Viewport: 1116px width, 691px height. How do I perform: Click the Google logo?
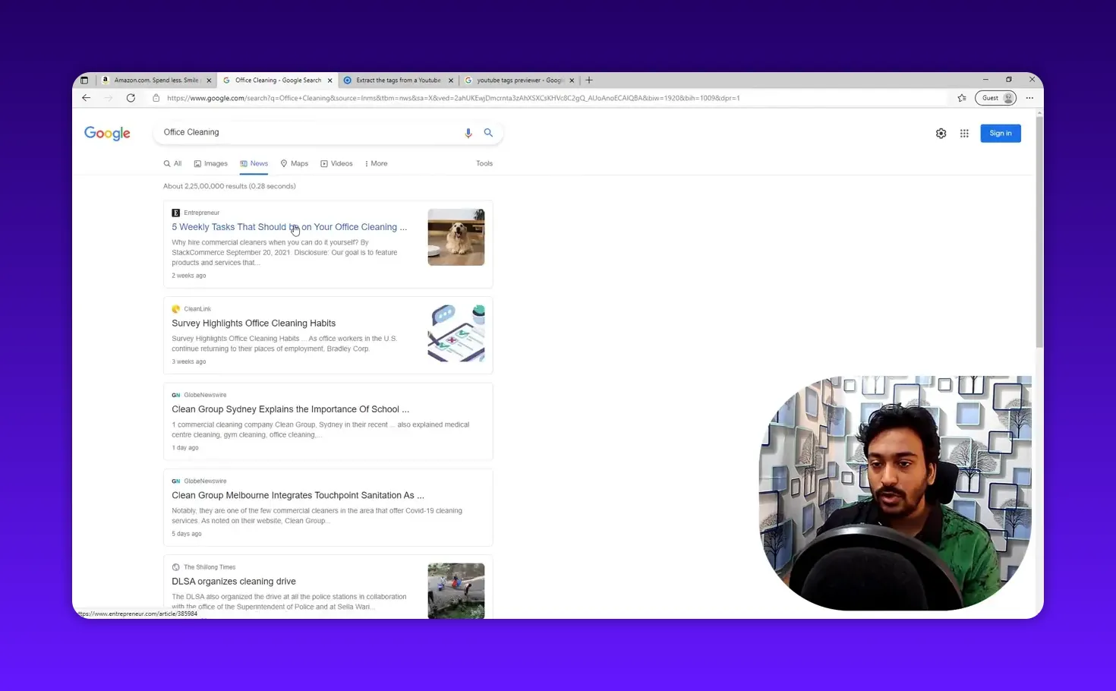(106, 133)
